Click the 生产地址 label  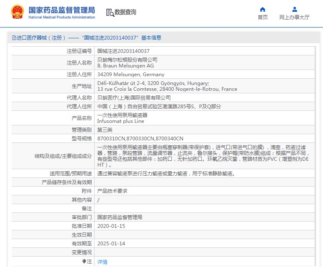82,86
